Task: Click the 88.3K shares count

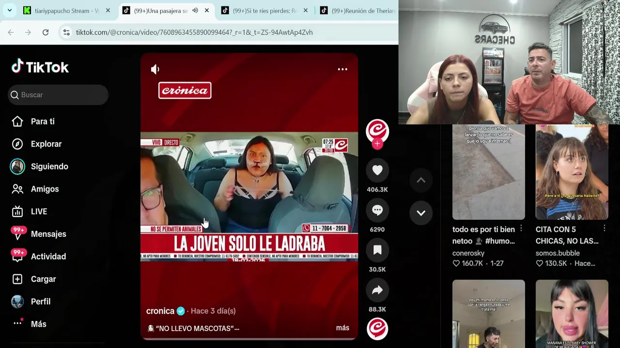Action: pos(377,309)
